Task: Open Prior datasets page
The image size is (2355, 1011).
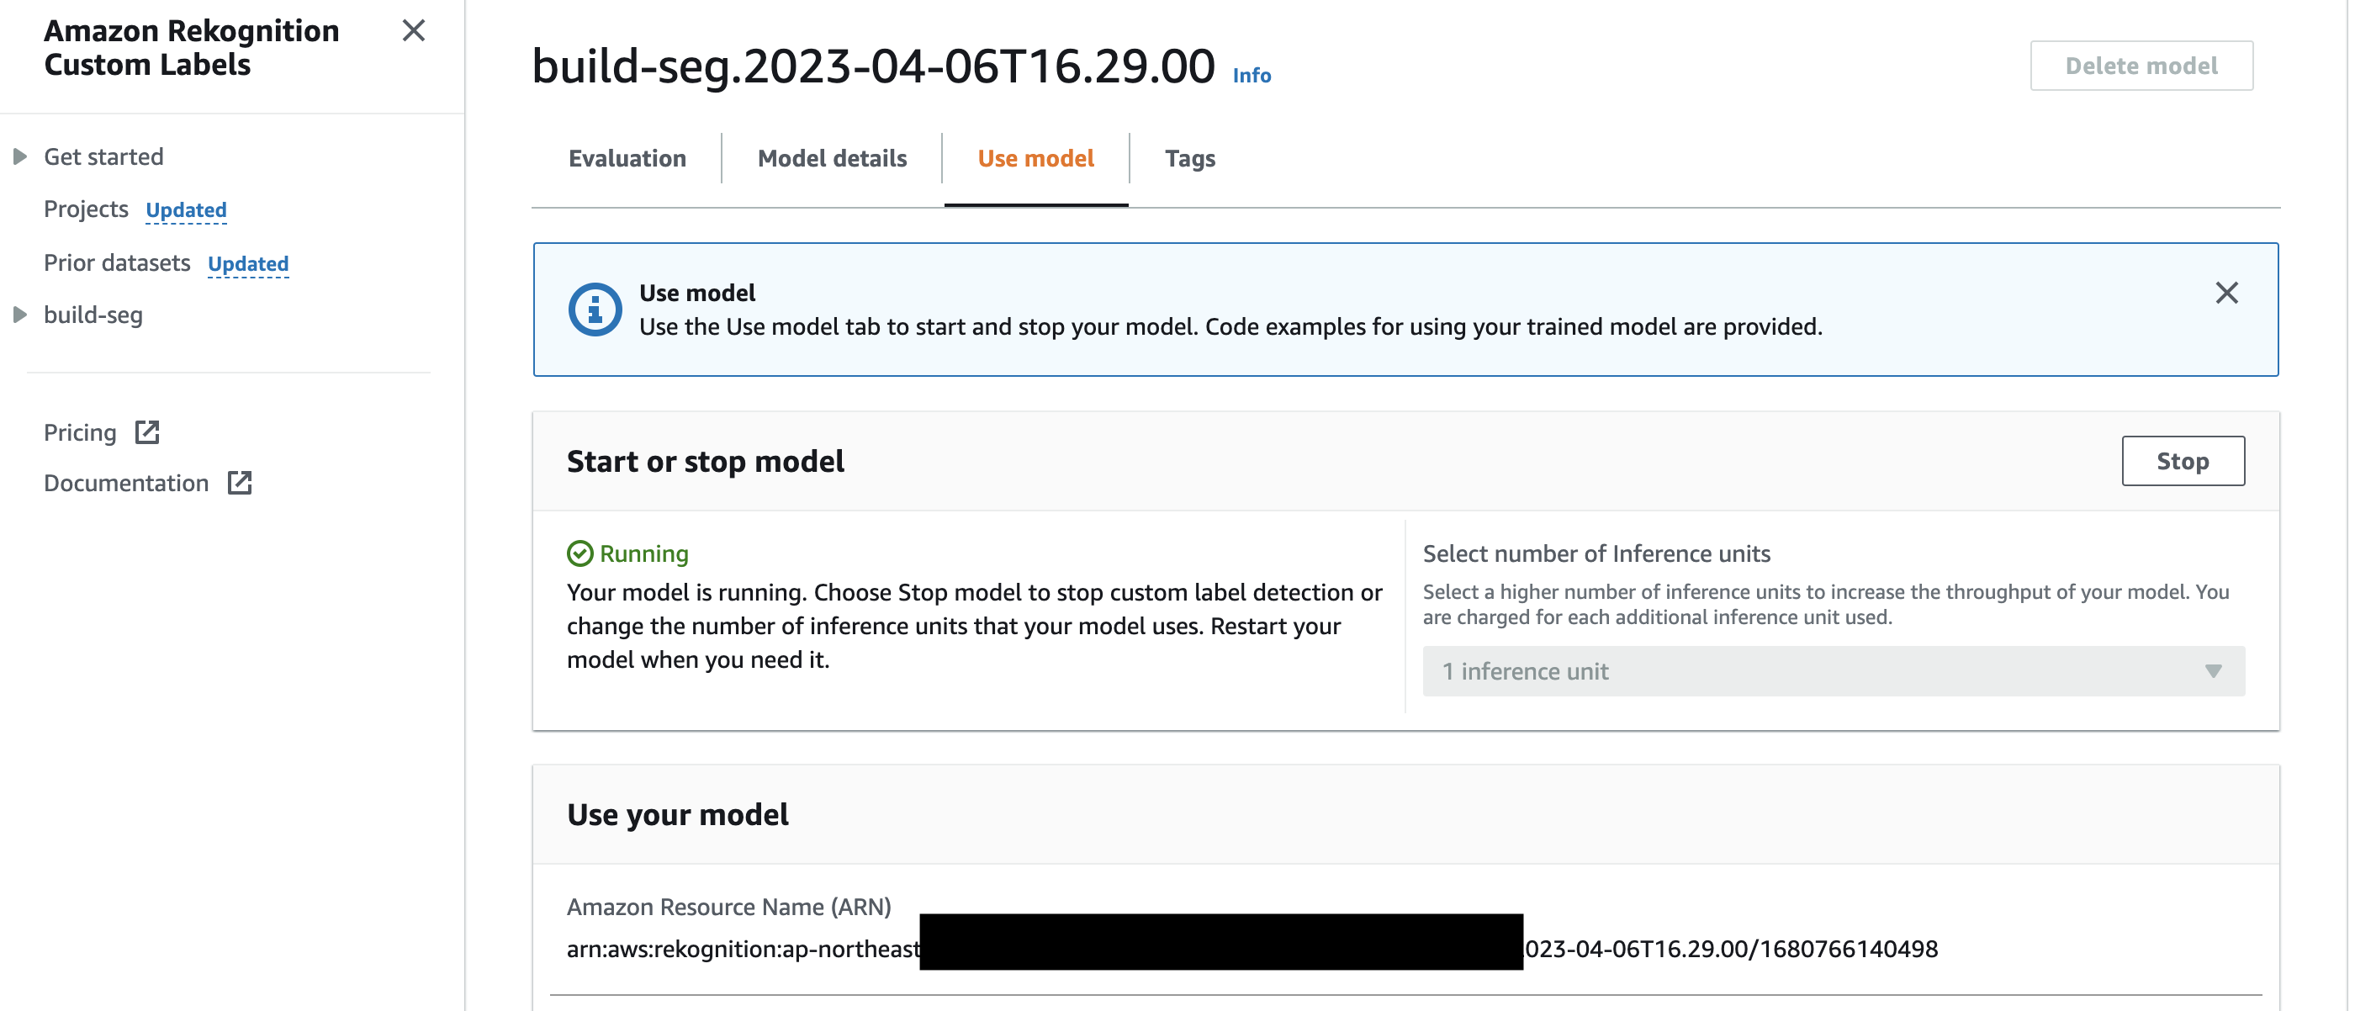Action: pos(117,263)
